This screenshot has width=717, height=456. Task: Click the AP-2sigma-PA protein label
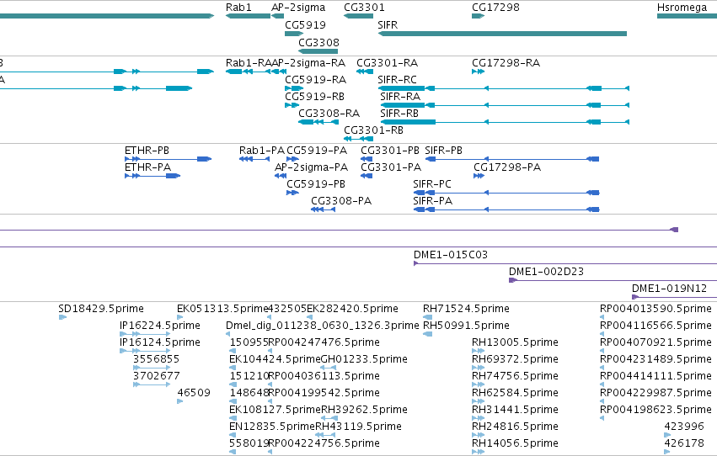click(311, 167)
